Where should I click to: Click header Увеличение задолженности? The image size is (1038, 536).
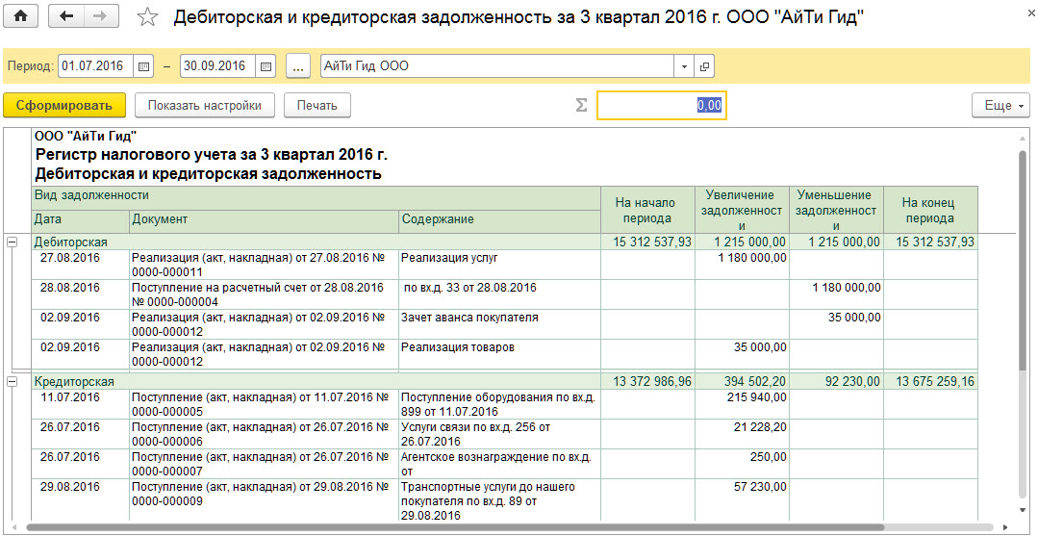[x=742, y=211]
